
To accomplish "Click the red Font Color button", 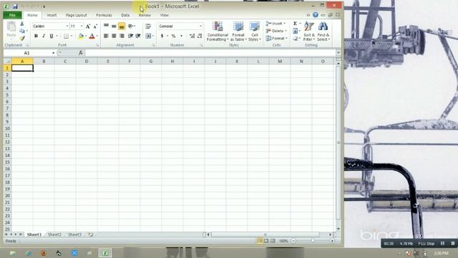I will (92, 36).
